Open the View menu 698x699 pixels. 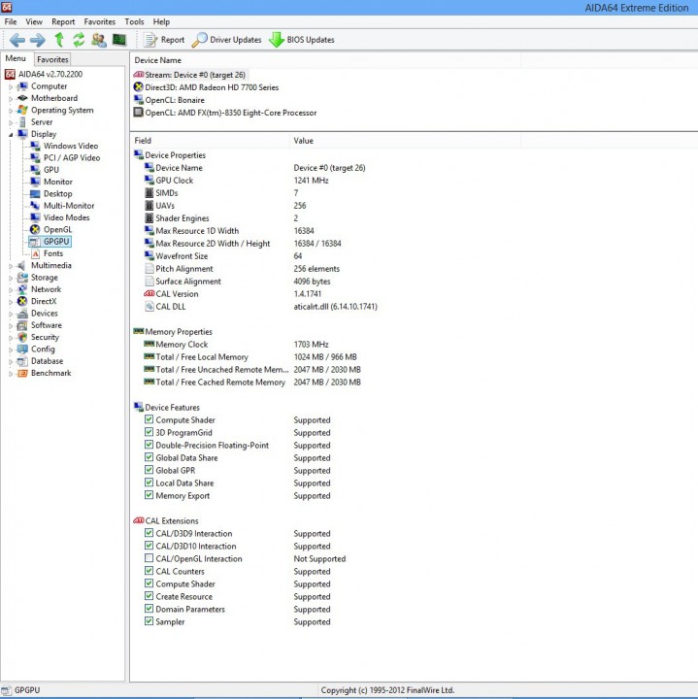pos(34,21)
